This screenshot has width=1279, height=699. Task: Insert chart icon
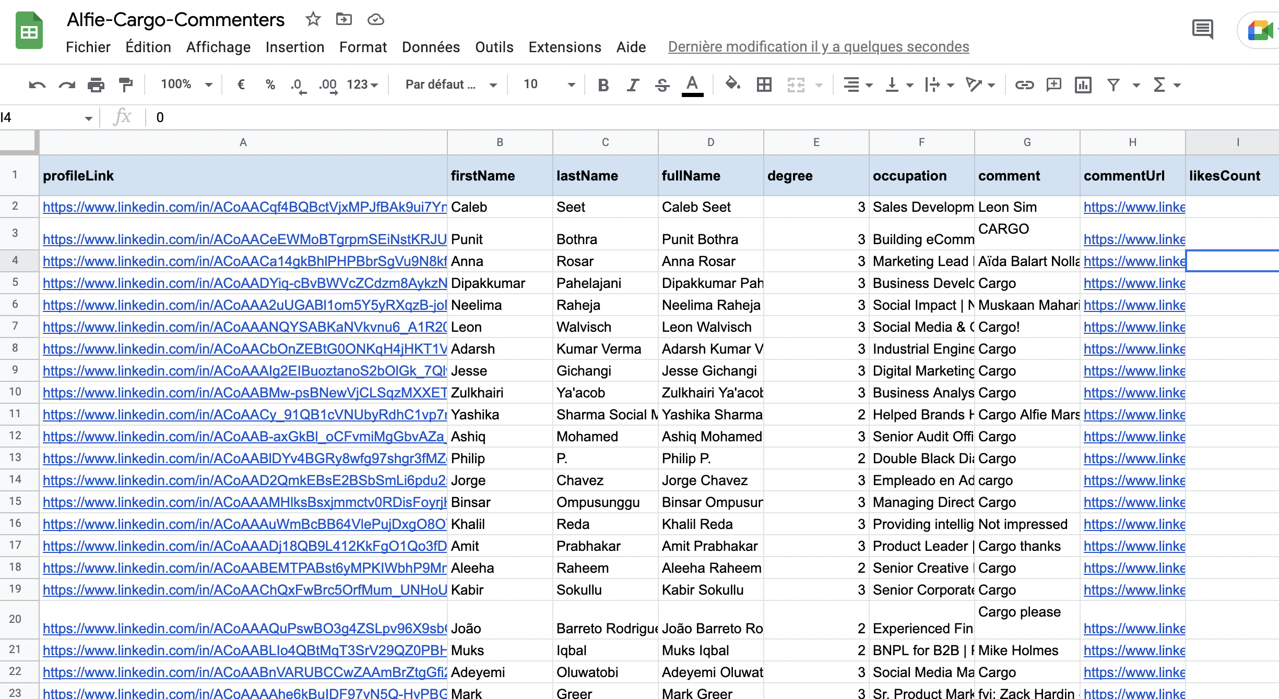[1083, 85]
